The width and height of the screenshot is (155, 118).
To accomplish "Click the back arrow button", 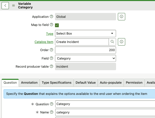I will coord(5,5).
